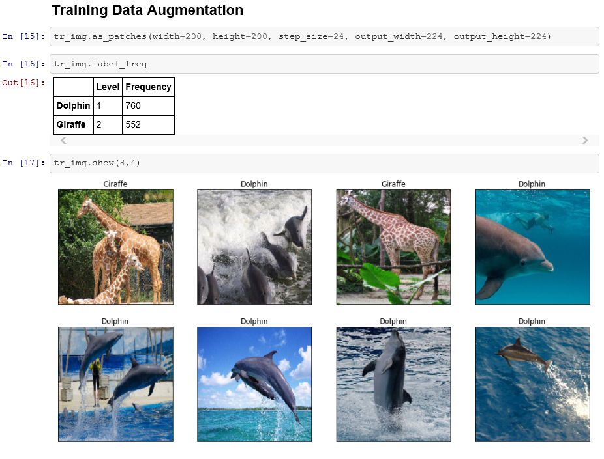Click the tr_img.label_freq code cell
Screen dimensions: 604x459
coord(324,64)
